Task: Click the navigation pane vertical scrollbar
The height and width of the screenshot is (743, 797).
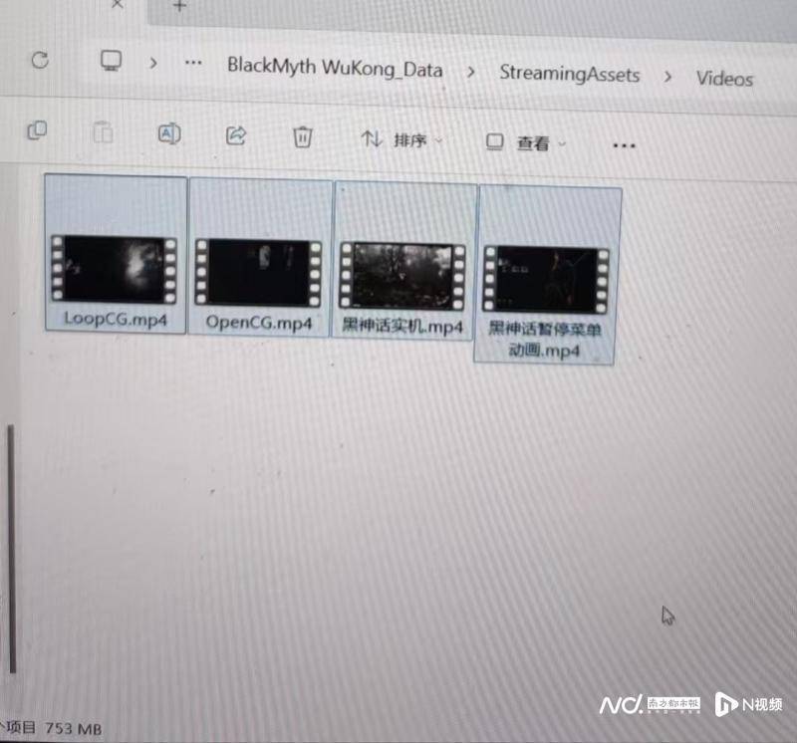Action: (x=11, y=549)
